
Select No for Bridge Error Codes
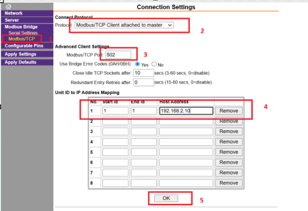154,64
